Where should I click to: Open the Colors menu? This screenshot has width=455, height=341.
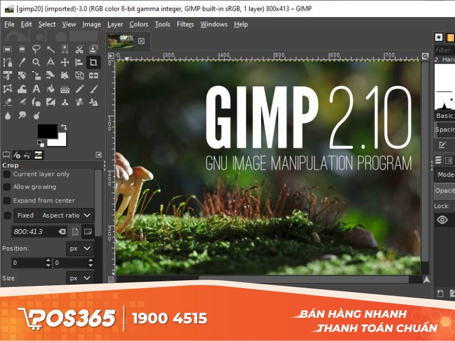[x=139, y=24]
